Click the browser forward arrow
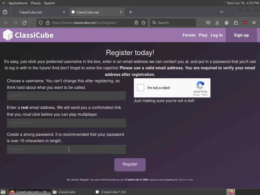 pyautogui.click(x=15, y=23)
